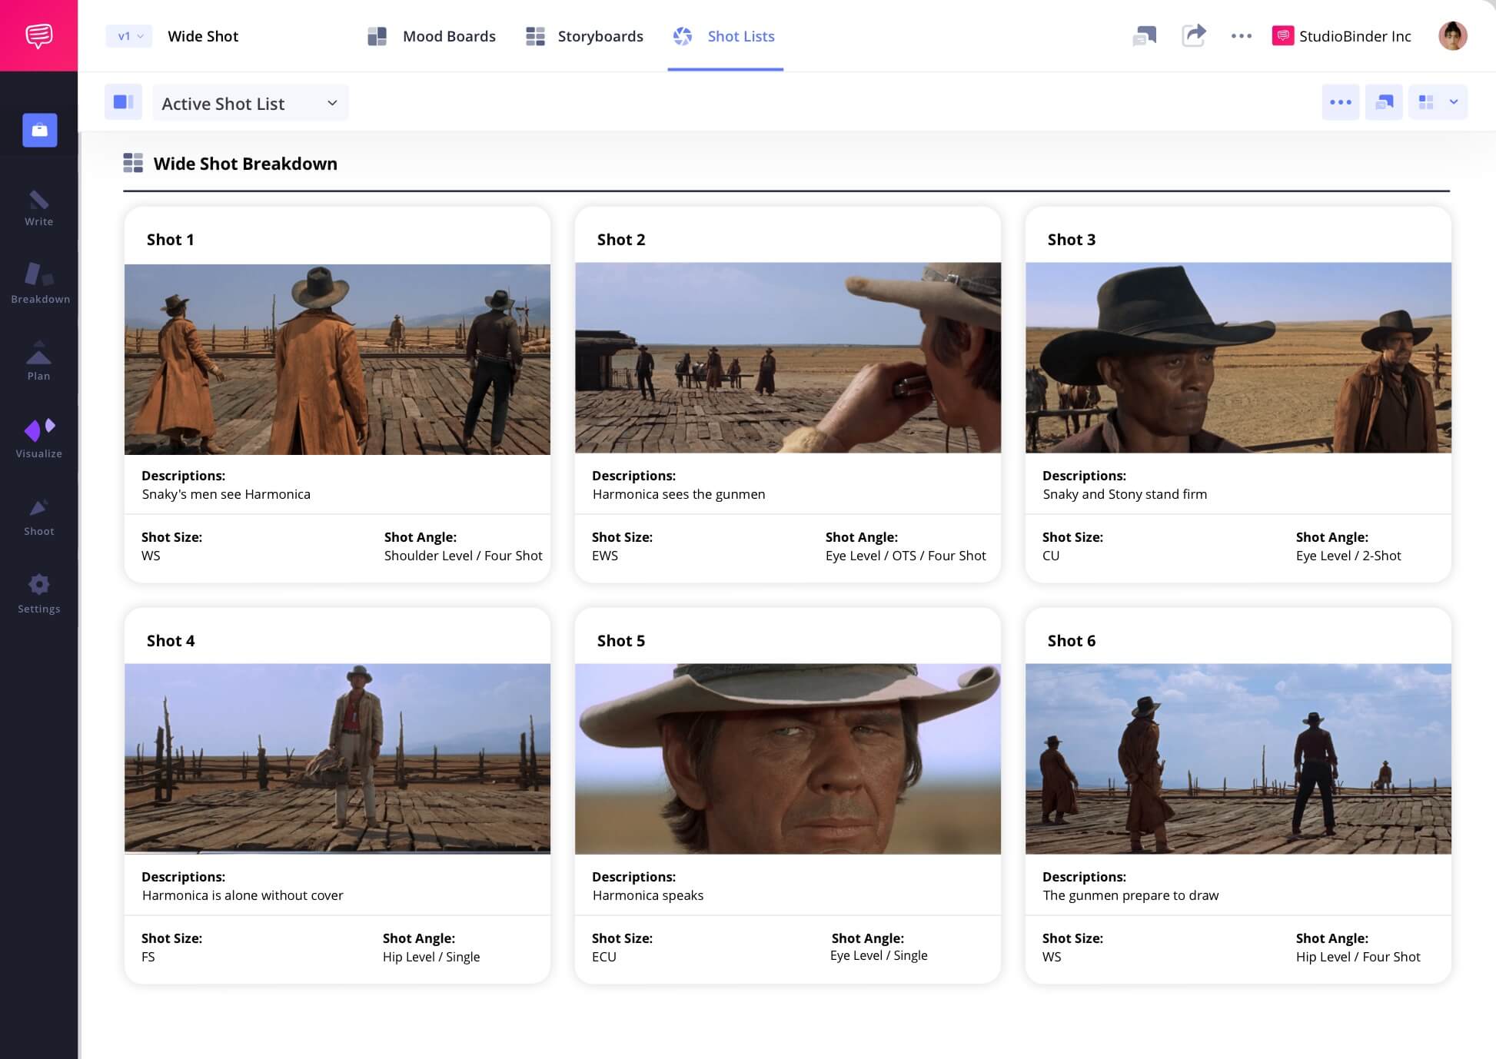Switch to the Storyboards tab
1496x1059 pixels.
tap(585, 36)
